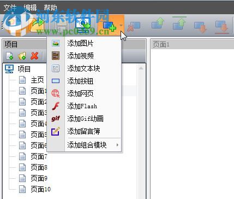Select 页面9 in the project tree
This screenshot has height=199, width=234.
[x=39, y=178]
